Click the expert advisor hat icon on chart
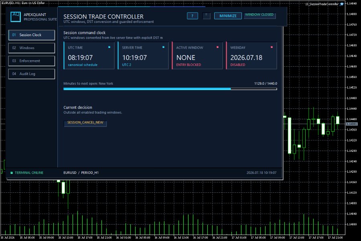The image size is (361, 241). point(342,4)
